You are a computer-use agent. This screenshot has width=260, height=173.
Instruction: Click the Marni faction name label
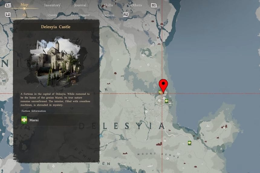[x=34, y=120]
